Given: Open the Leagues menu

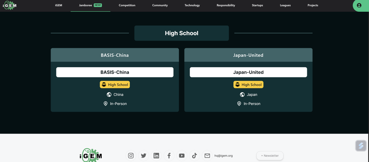Looking at the screenshot, I should click(x=285, y=5).
